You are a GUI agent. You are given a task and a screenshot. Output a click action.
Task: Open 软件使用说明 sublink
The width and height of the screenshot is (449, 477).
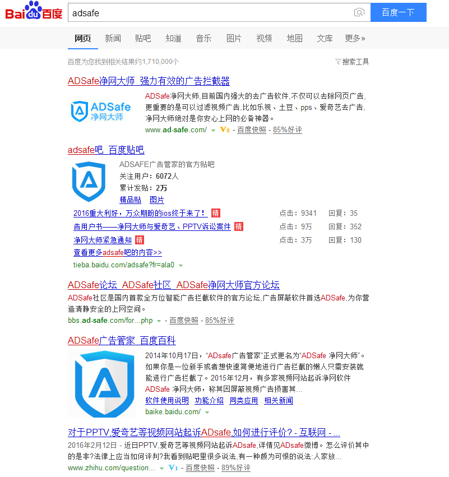click(x=167, y=401)
